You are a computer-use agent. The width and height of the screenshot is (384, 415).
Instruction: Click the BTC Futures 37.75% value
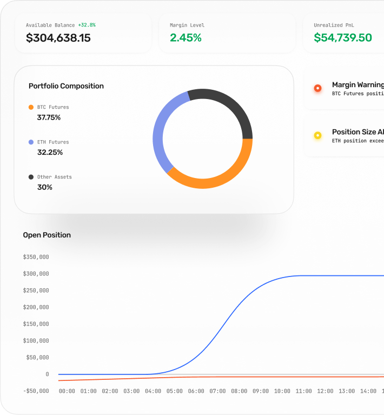pyautogui.click(x=49, y=117)
